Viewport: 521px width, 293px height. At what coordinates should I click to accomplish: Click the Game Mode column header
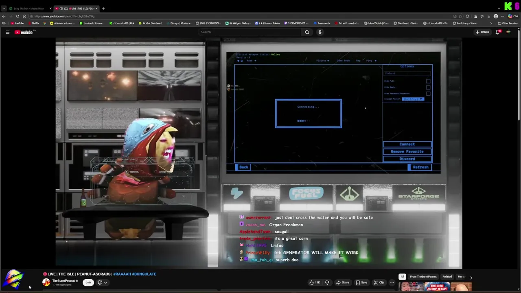click(x=343, y=61)
